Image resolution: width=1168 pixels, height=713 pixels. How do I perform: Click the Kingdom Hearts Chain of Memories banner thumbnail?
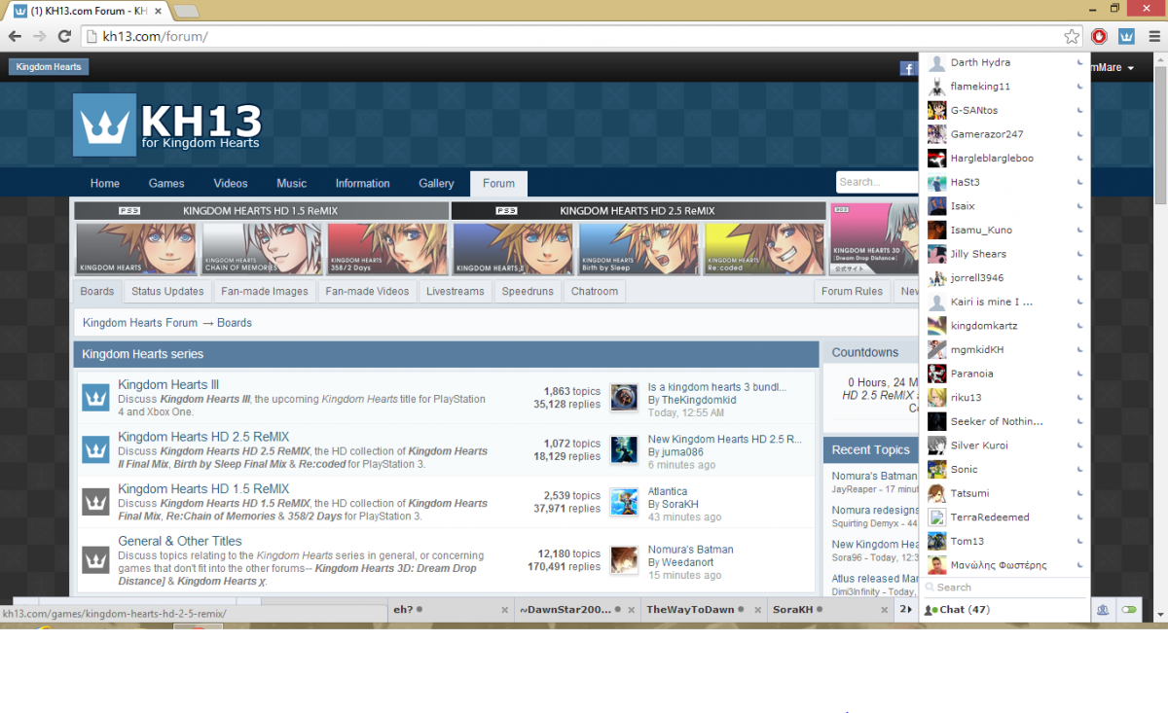coord(262,249)
